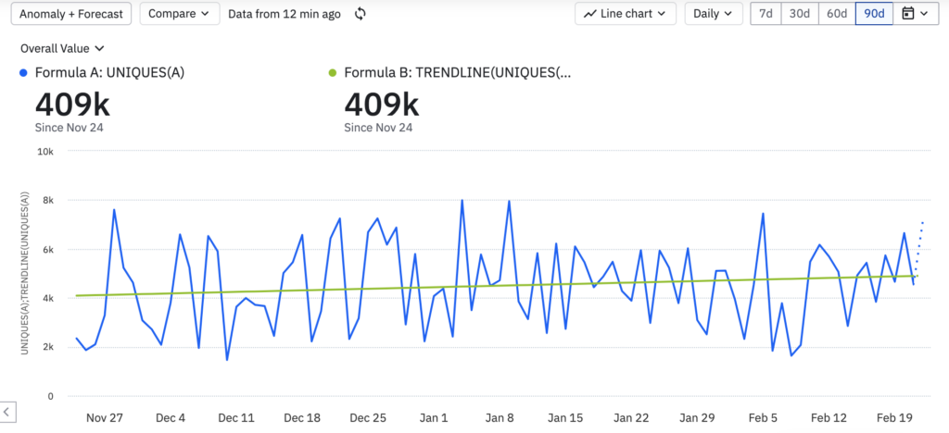
Task: Select the 60d time range
Action: 837,14
